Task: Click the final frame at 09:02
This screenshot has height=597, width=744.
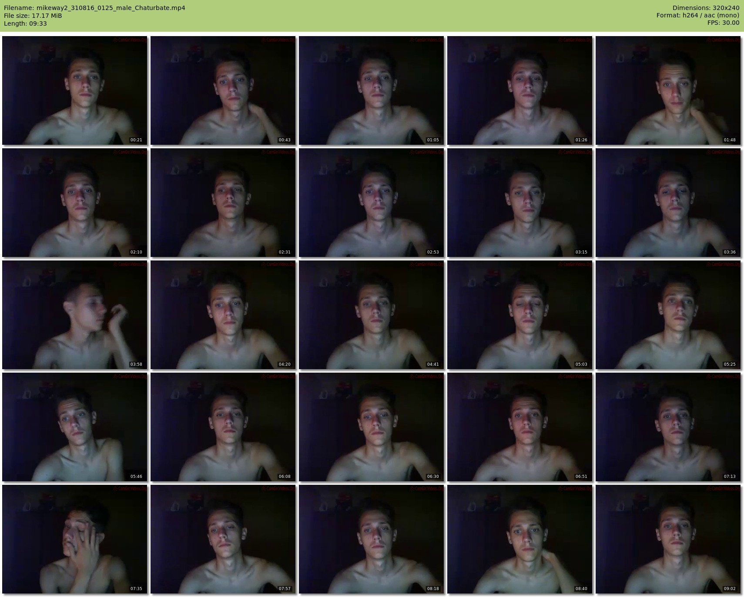Action: click(x=668, y=539)
